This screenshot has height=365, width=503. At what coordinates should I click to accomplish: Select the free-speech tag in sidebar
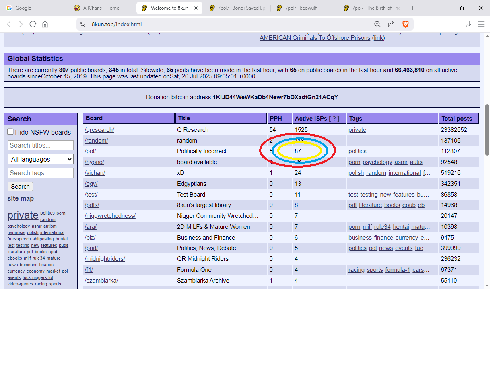(x=19, y=239)
